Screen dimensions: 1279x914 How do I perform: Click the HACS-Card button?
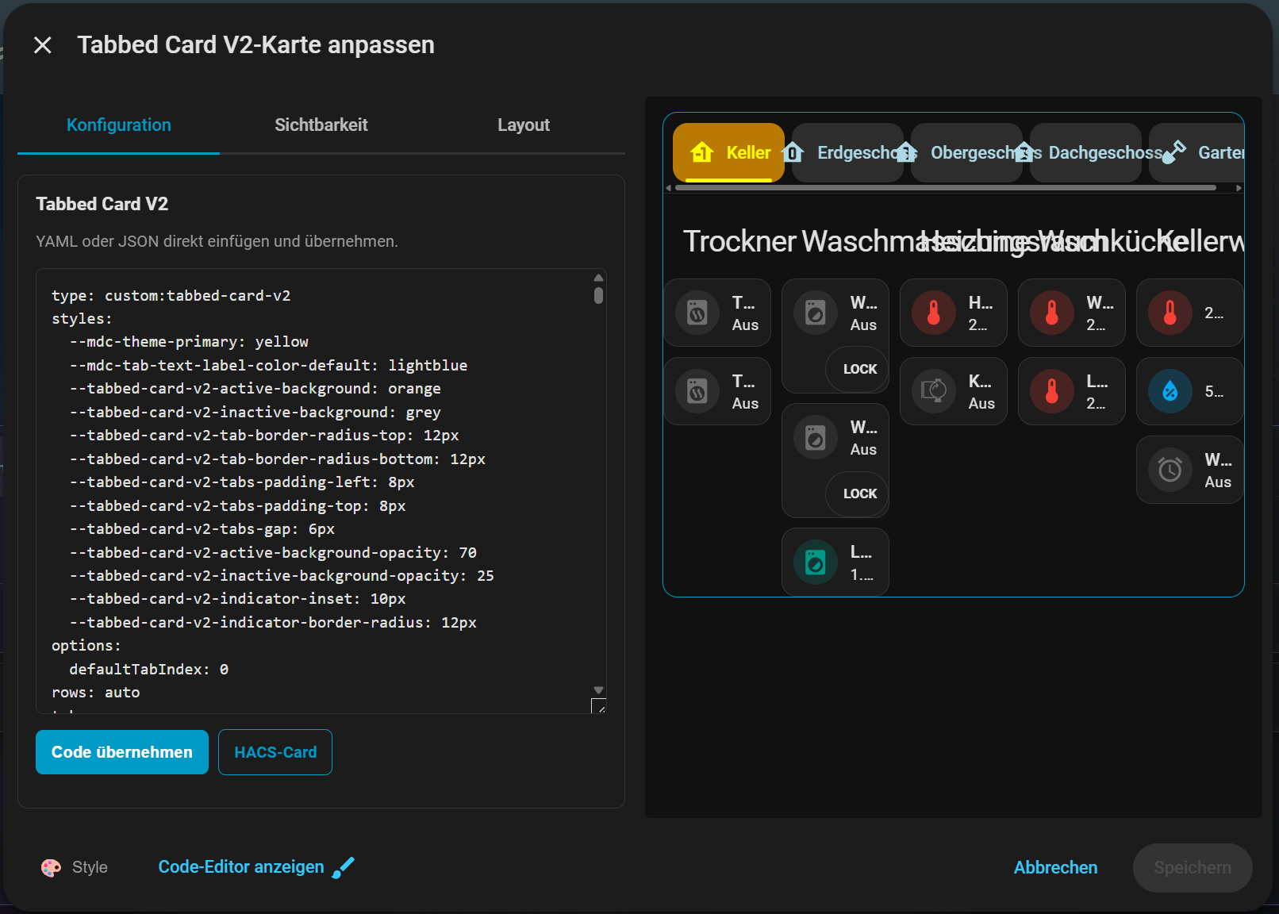(275, 752)
